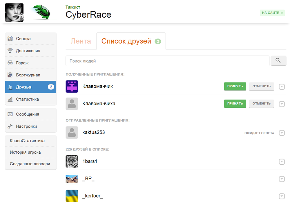Screen dimensions: 290x204
Task: Open the _BP_ friend profile avatar
Action: click(x=72, y=179)
